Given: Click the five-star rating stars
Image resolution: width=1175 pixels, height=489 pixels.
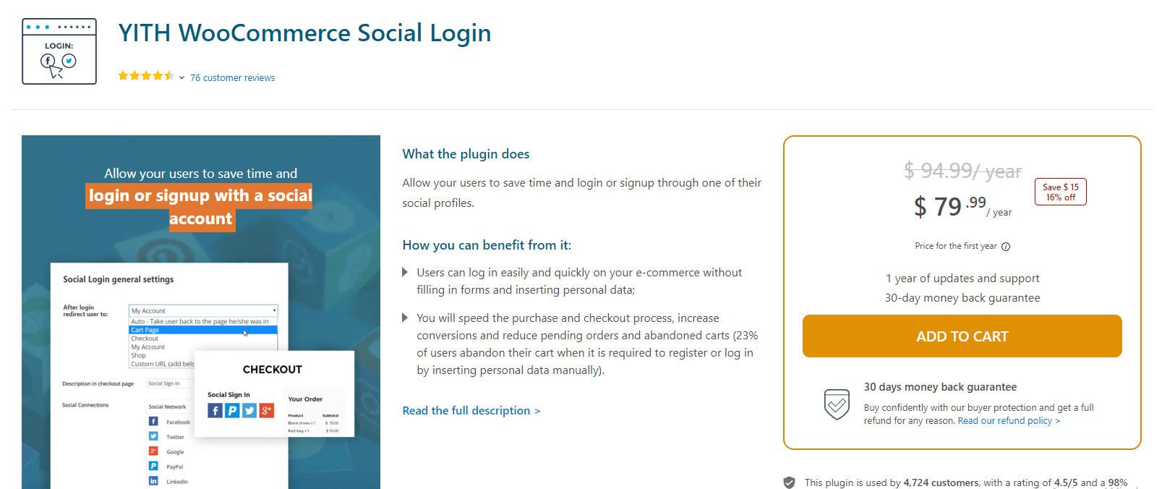Looking at the screenshot, I should pyautogui.click(x=146, y=76).
